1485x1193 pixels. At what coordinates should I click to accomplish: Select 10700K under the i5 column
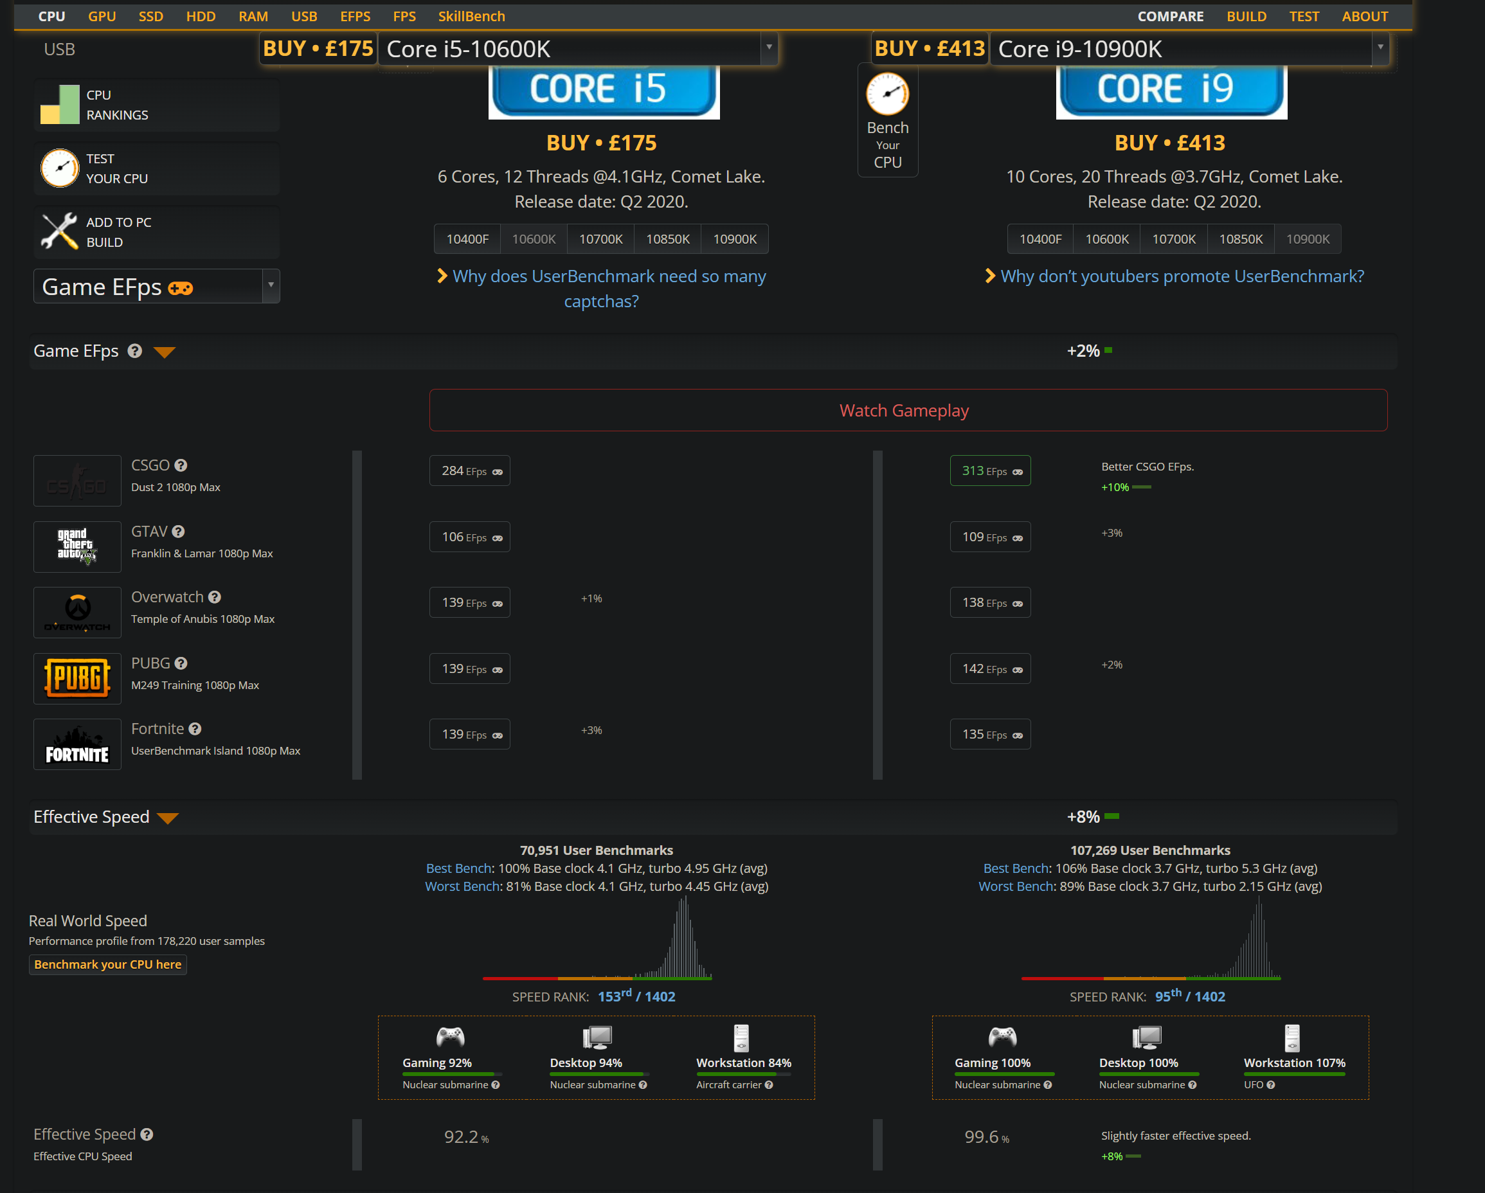(x=600, y=239)
